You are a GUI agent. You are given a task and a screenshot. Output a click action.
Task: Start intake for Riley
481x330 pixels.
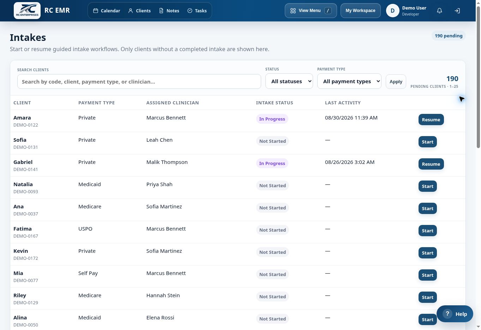pyautogui.click(x=427, y=297)
